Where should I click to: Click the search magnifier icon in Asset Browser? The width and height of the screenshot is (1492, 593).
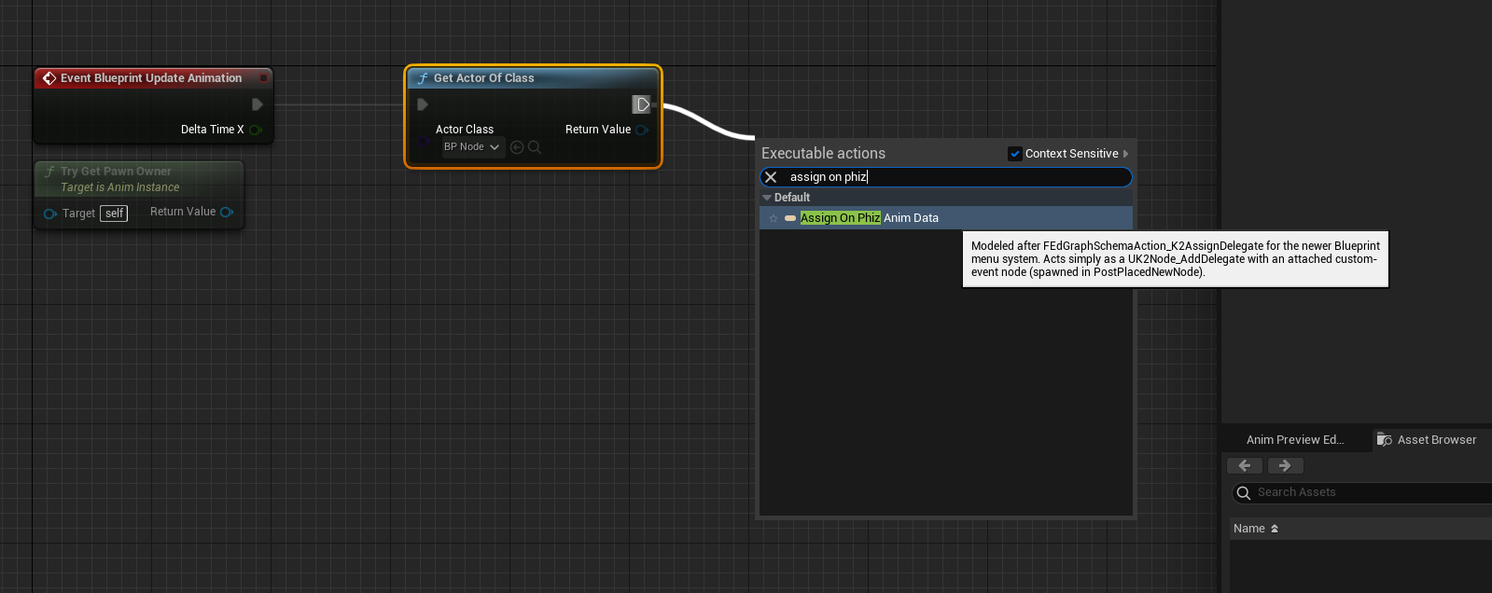(1243, 492)
